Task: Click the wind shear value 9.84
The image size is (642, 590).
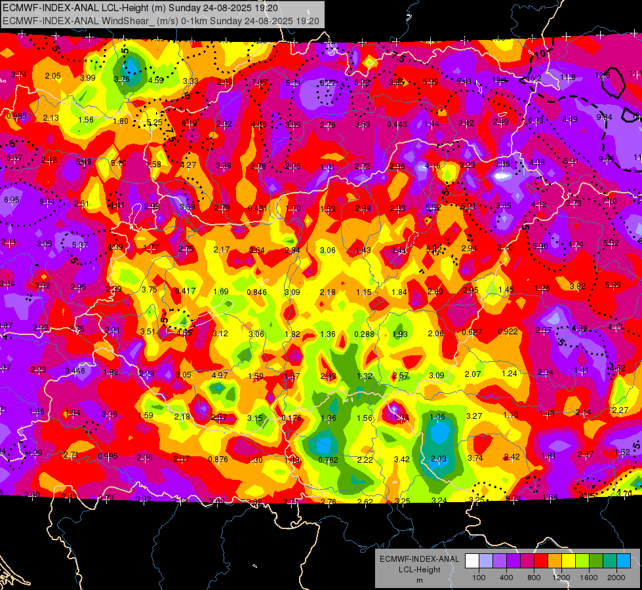Action: pyautogui.click(x=605, y=117)
